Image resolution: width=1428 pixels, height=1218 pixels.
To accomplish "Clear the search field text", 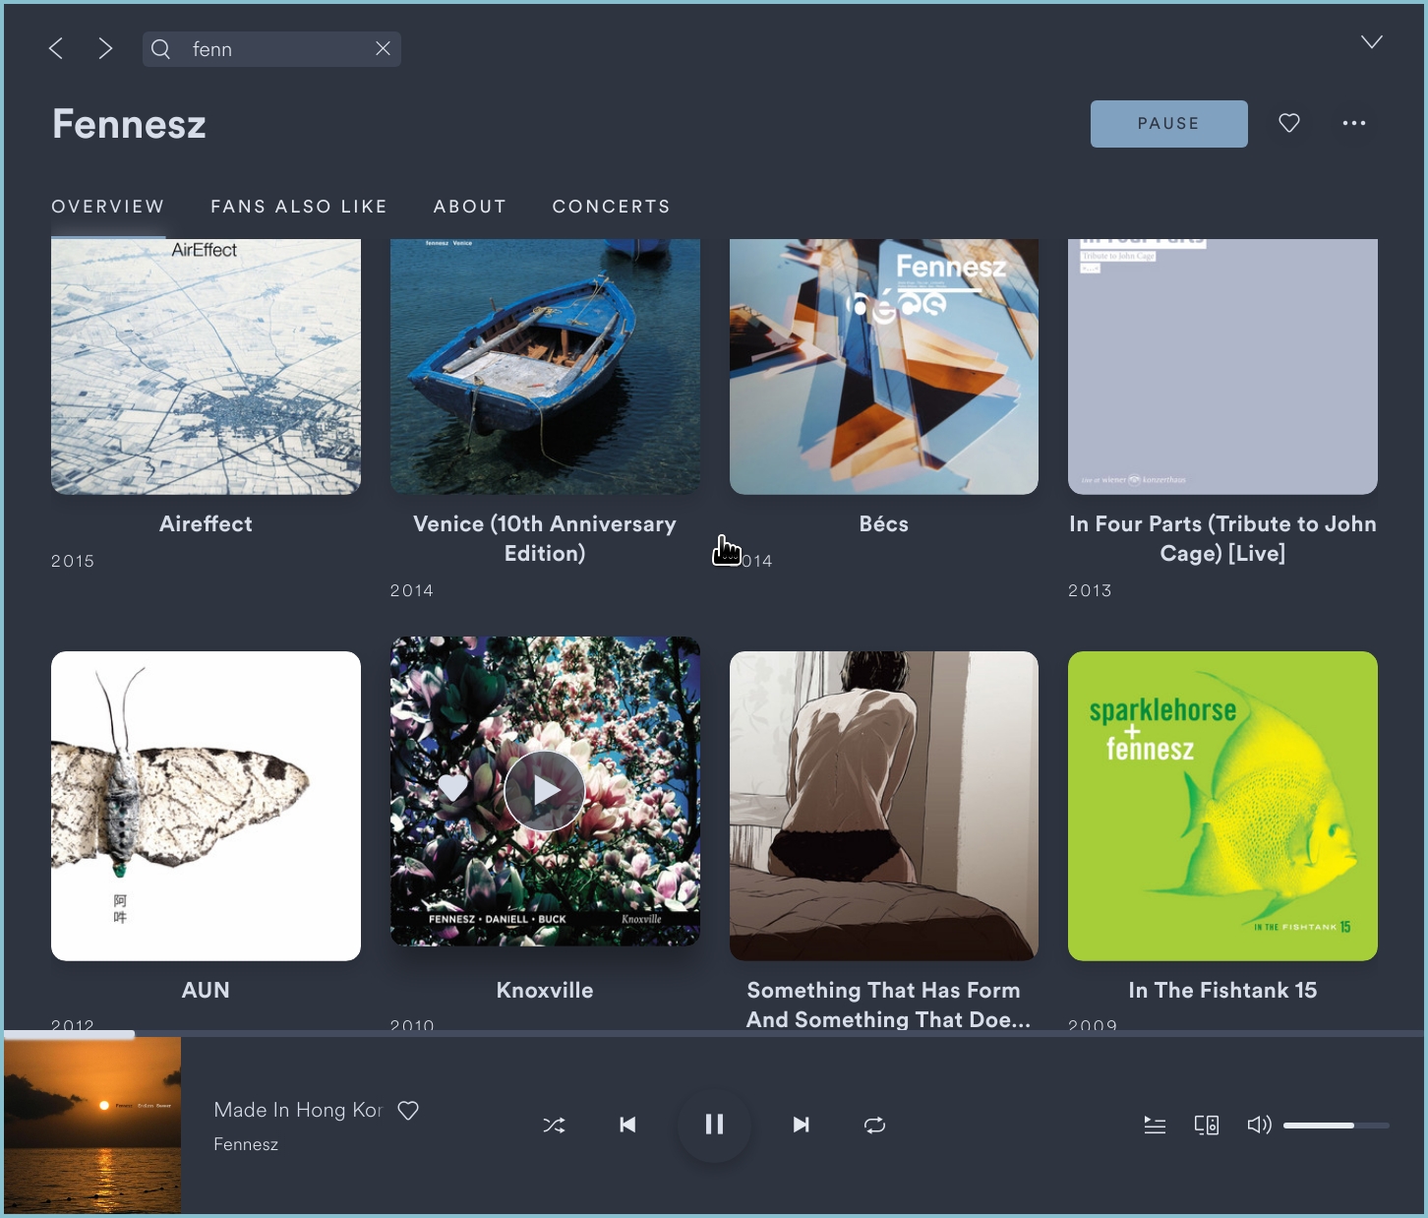I will pyautogui.click(x=383, y=49).
